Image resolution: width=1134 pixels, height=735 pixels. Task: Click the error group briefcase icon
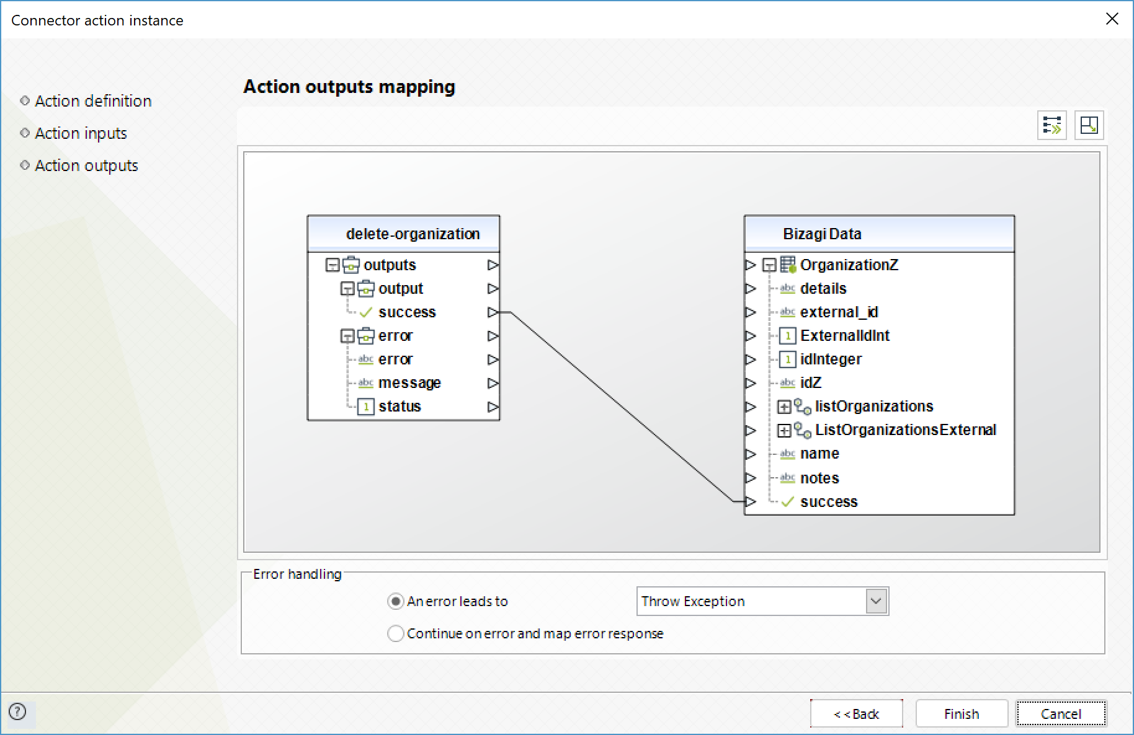pyautogui.click(x=366, y=335)
